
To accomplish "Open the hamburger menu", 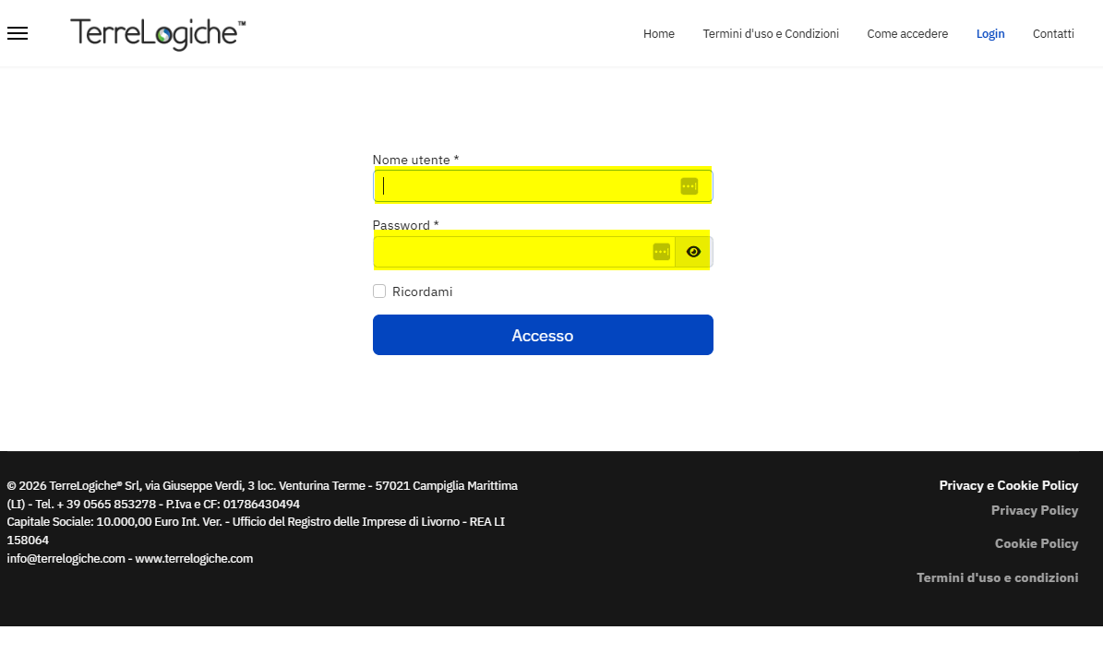I will point(18,33).
